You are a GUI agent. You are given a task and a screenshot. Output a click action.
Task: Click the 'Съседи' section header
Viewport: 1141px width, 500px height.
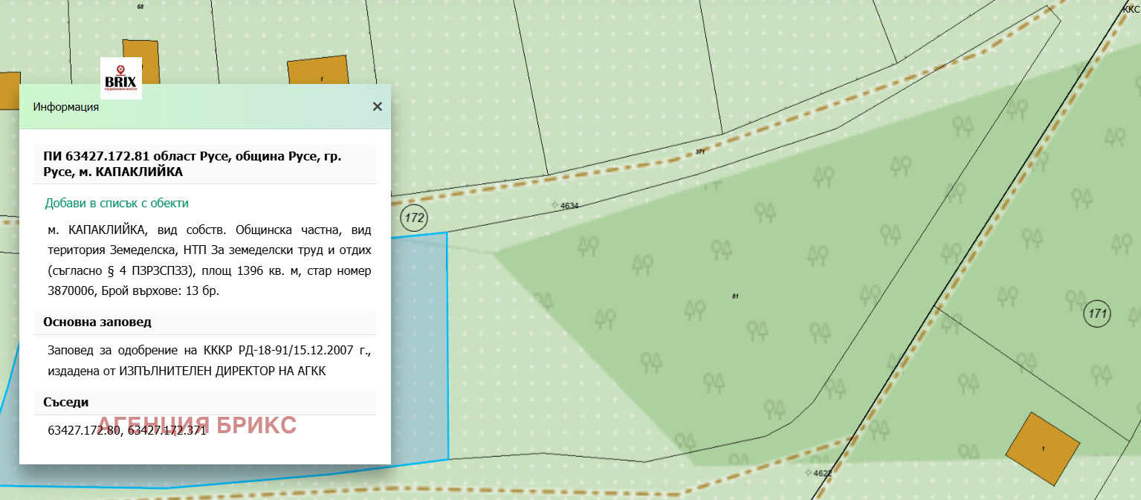(x=66, y=403)
